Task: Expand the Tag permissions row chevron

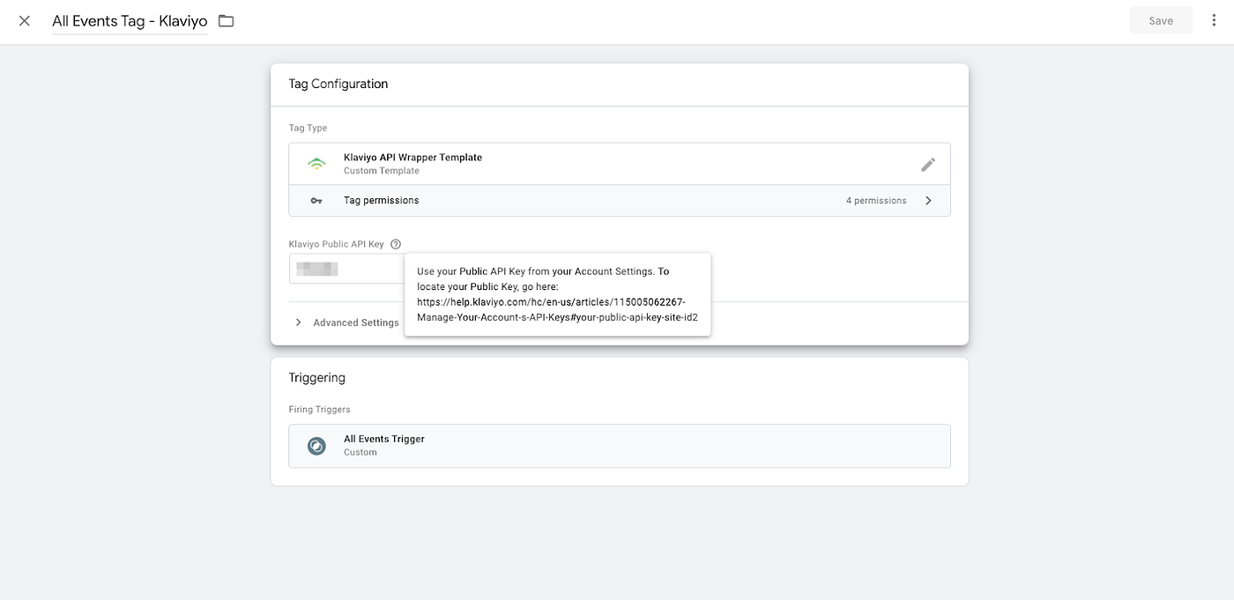Action: (927, 200)
